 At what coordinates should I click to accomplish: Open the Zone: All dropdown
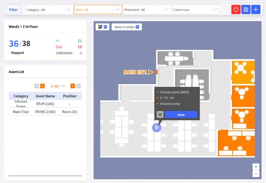(x=98, y=10)
